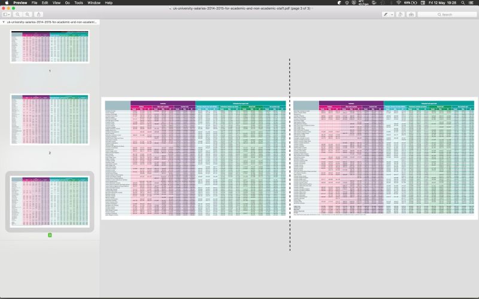Select page 2 thumbnail in sidebar
This screenshot has height=299, width=479.
(50, 119)
